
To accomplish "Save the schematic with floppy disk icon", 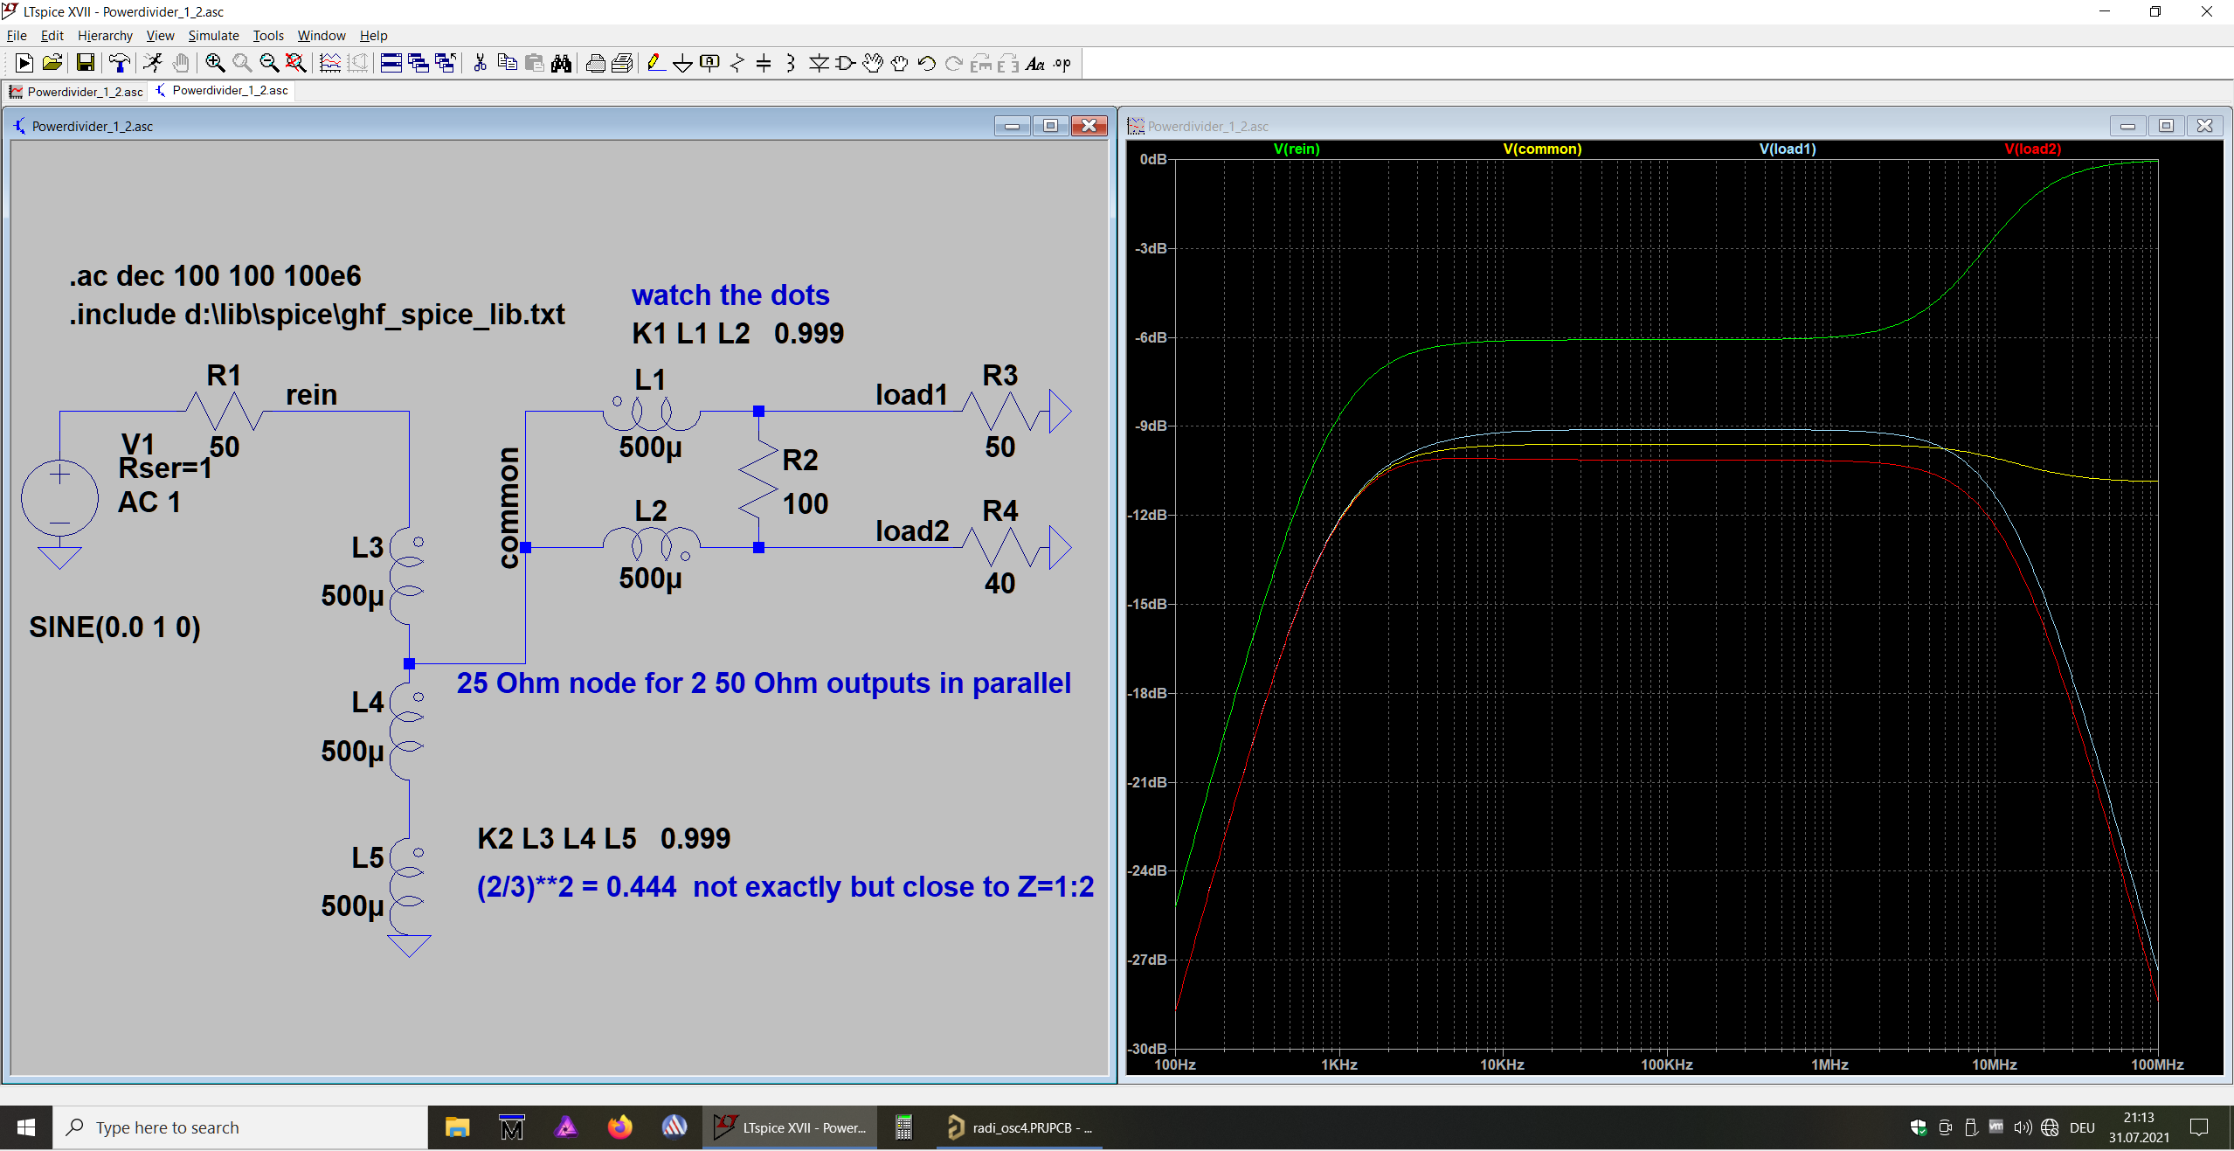I will pos(85,63).
